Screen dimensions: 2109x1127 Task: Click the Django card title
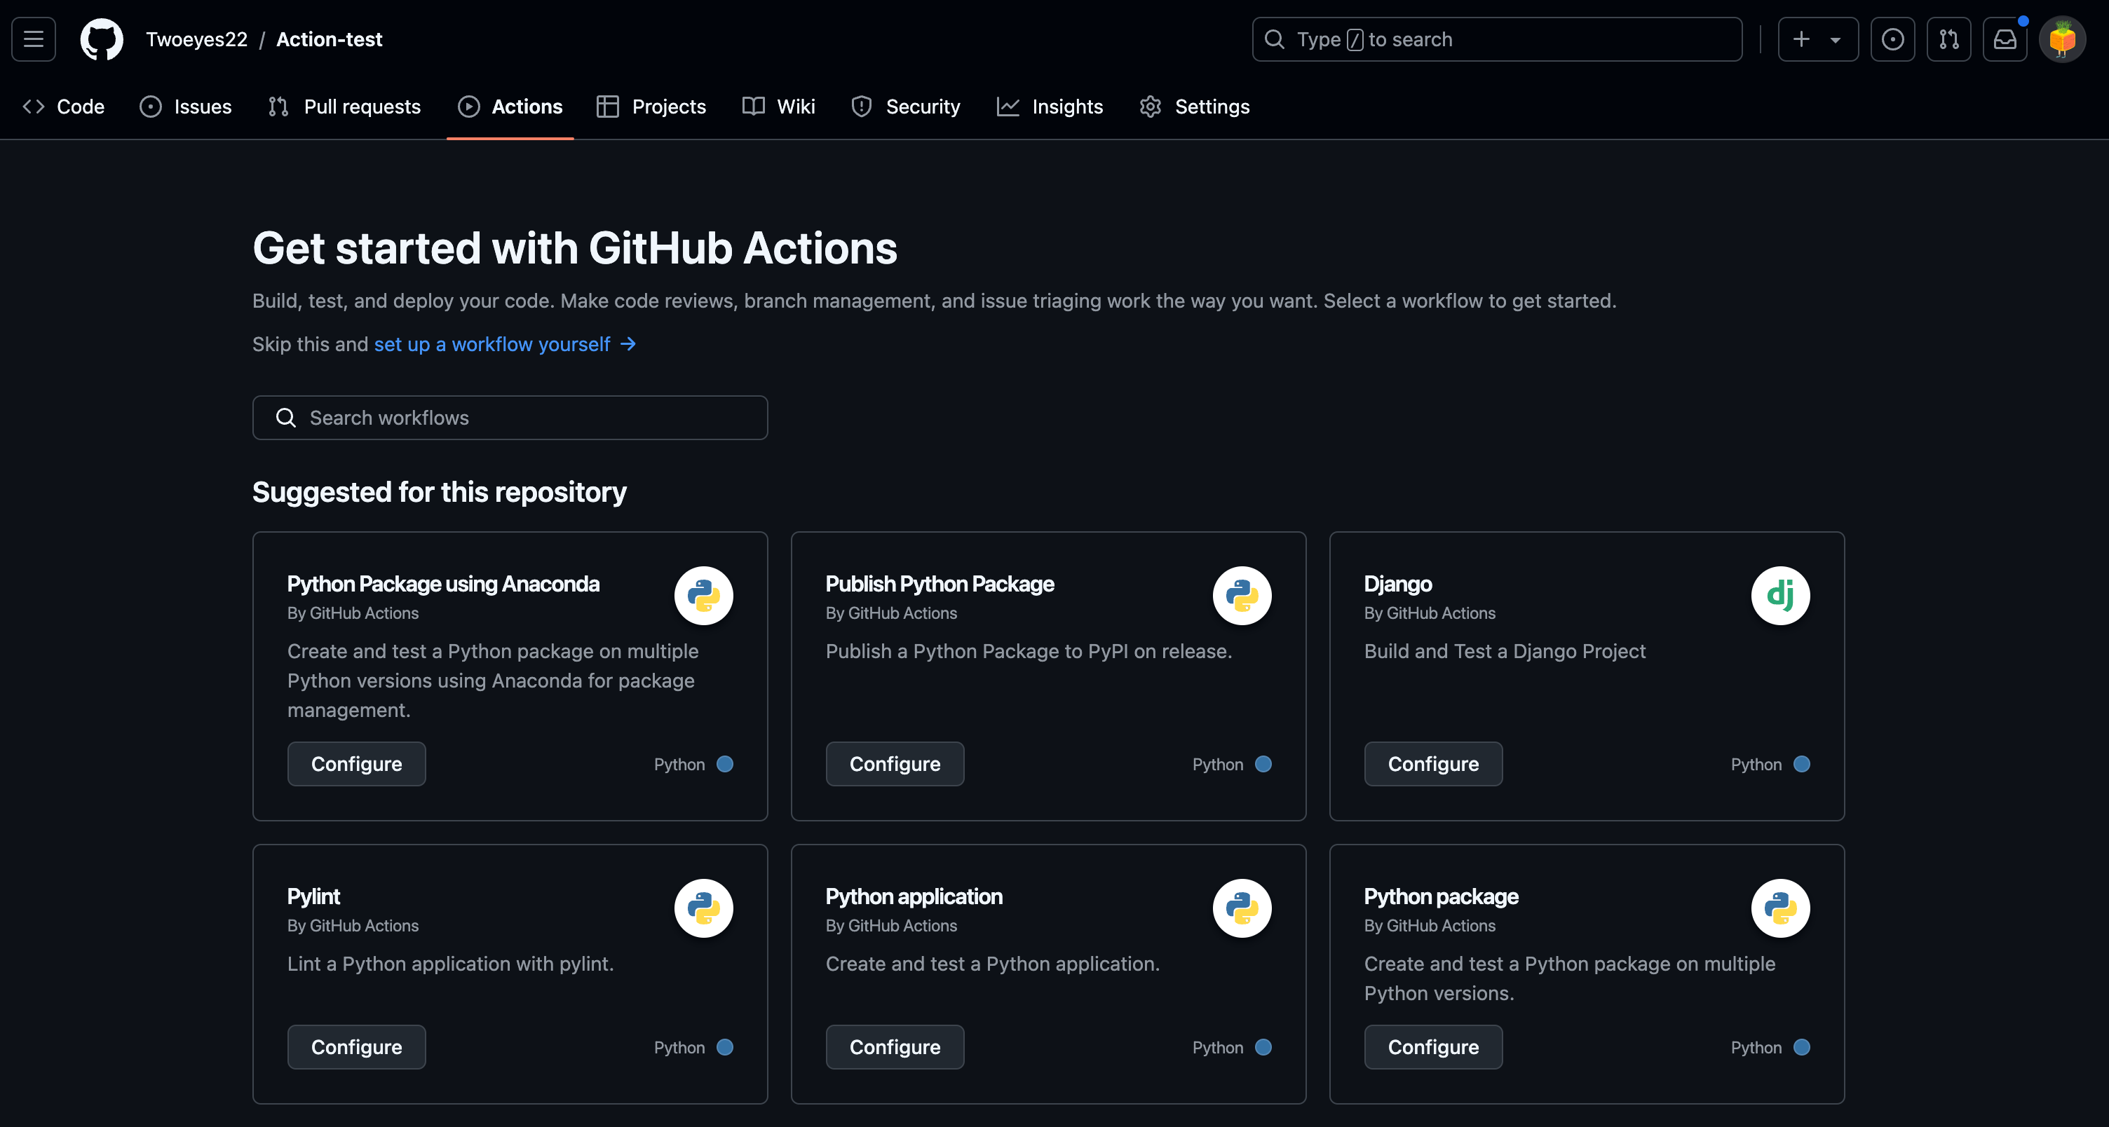tap(1398, 584)
